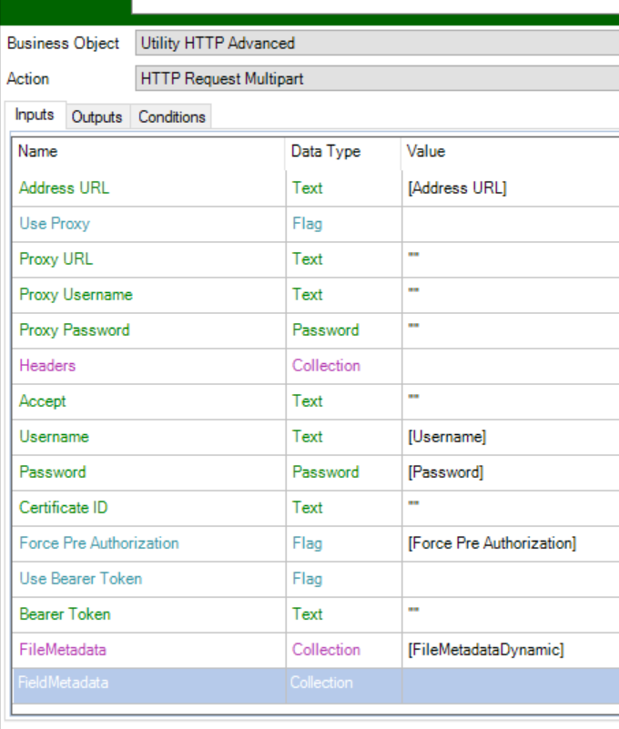Click the [Password] value cell
The image size is (619, 729).
[x=510, y=472]
